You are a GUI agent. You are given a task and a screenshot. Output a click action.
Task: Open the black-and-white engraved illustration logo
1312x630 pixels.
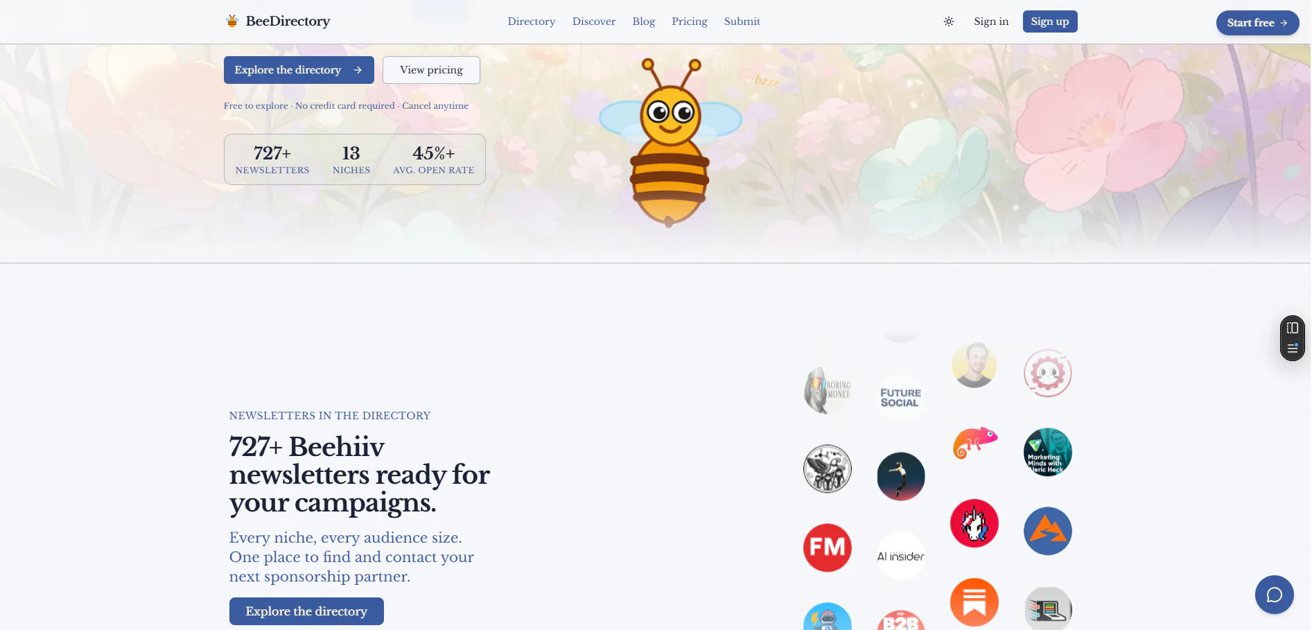pyautogui.click(x=828, y=469)
